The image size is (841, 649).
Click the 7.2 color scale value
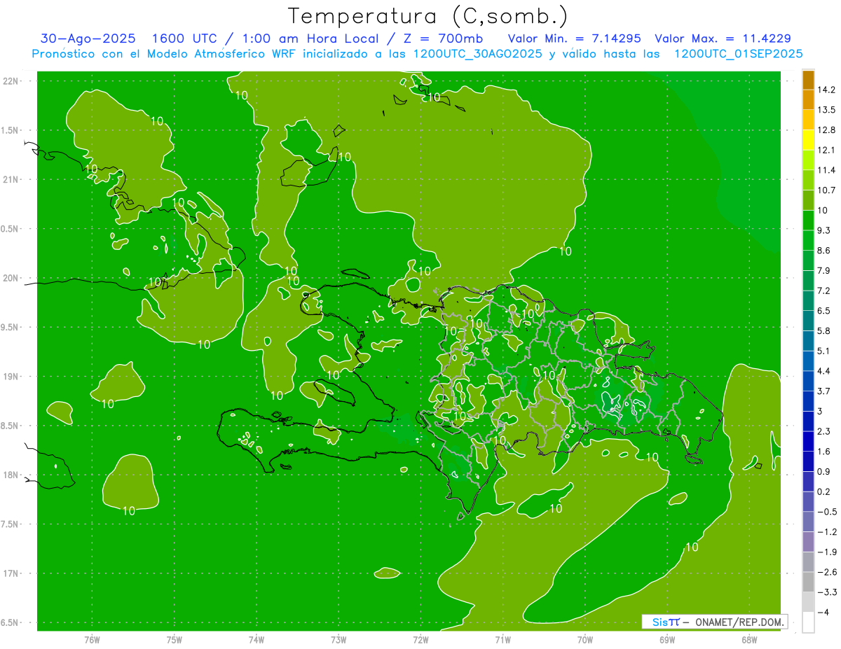point(824,291)
